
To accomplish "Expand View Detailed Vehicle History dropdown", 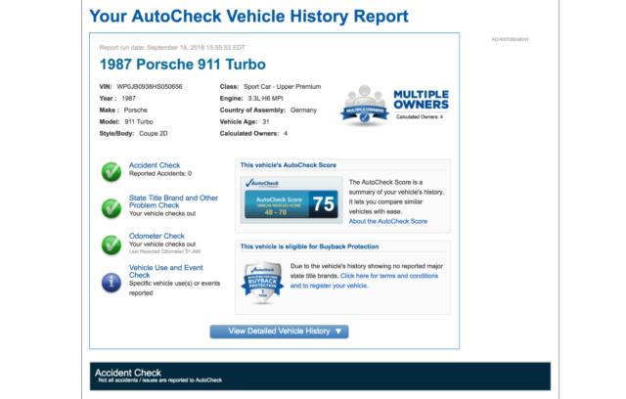I will pos(279,332).
